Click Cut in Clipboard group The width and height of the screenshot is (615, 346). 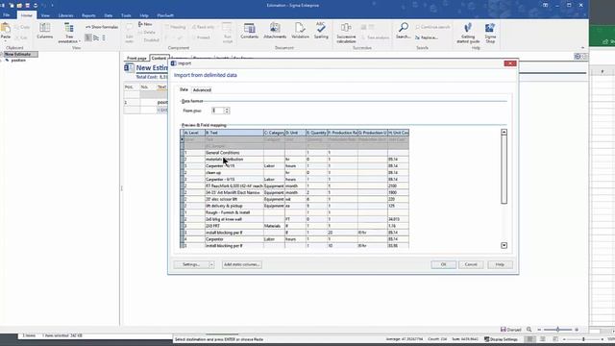(x=21, y=37)
